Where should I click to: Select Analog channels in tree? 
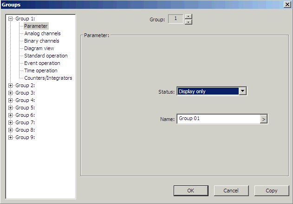(42, 34)
